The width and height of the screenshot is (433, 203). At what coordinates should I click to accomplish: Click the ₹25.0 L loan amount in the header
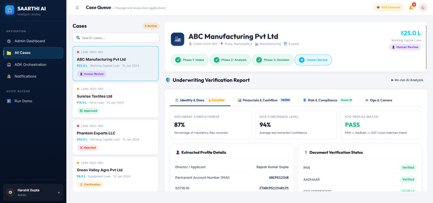410,33
